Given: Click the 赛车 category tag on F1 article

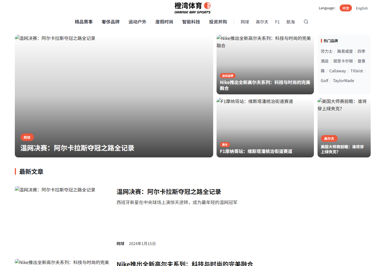Looking at the screenshot, I should click(x=224, y=145).
